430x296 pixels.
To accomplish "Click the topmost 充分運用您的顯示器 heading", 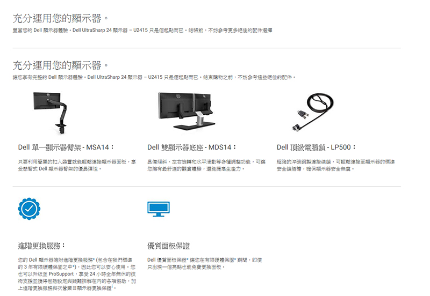I will pyautogui.click(x=60, y=19).
